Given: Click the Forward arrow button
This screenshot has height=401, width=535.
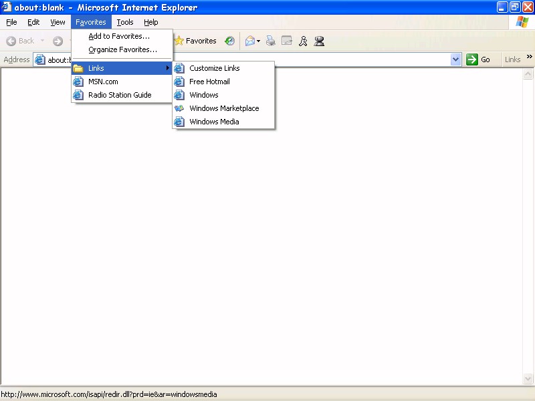Looking at the screenshot, I should pyautogui.click(x=58, y=41).
